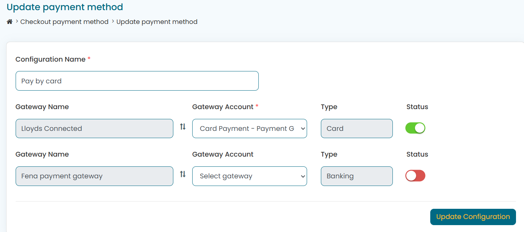
Task: Click the Update payment method page heading
Action: coord(65,7)
